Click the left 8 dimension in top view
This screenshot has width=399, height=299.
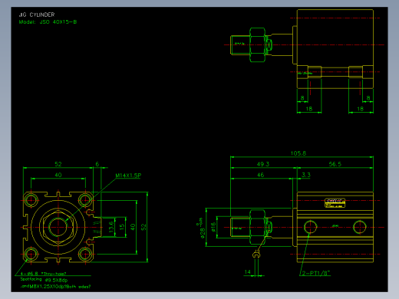302,98
